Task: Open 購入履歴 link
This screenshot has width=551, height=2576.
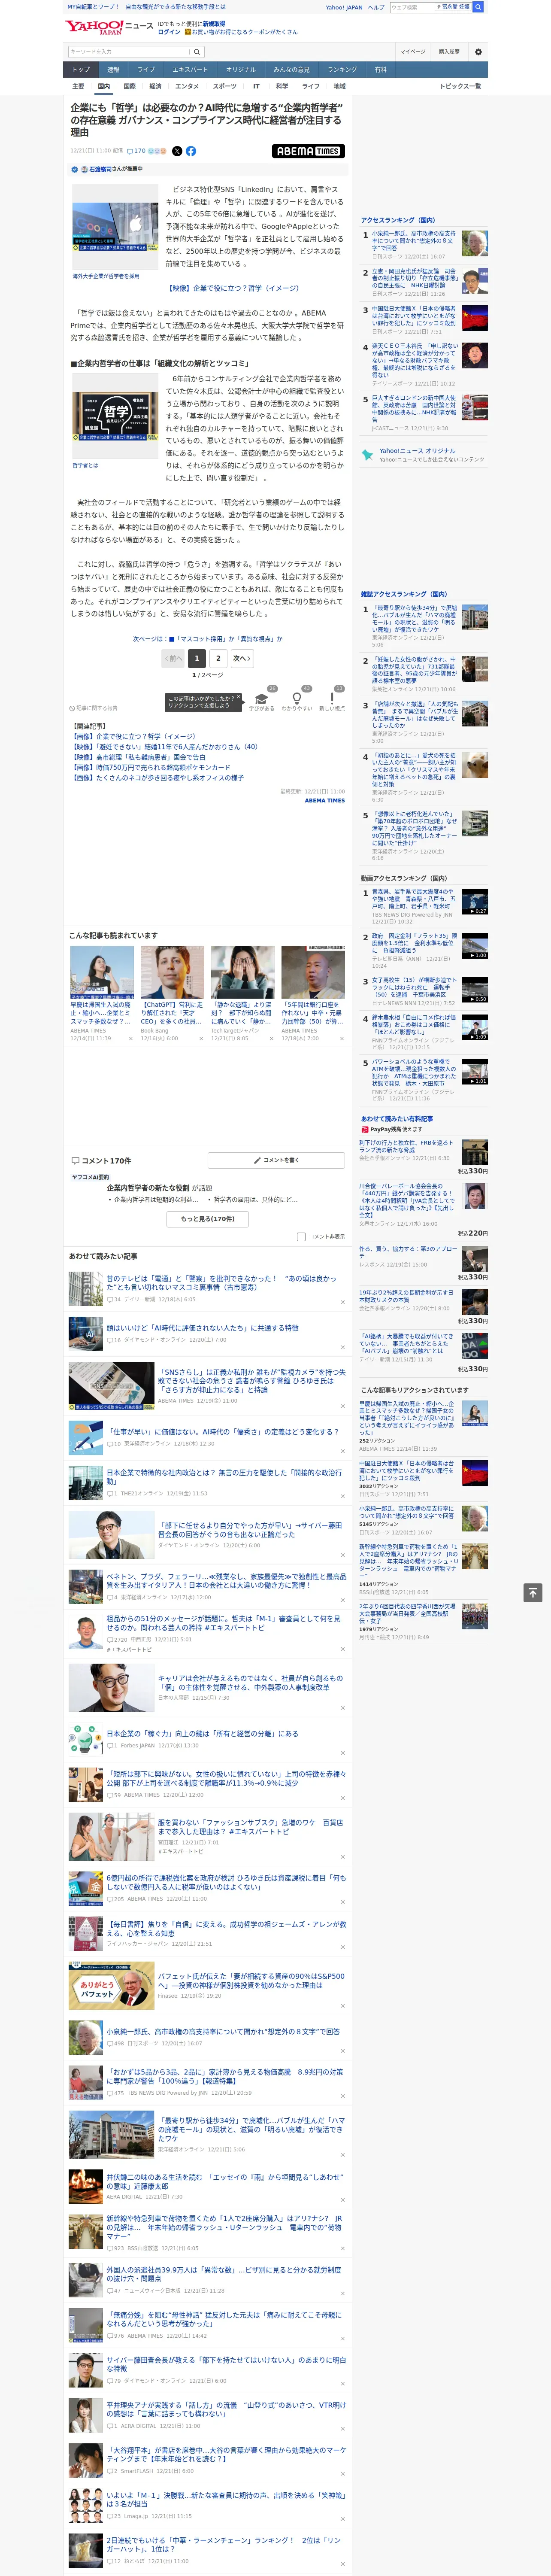Action: 449,51
